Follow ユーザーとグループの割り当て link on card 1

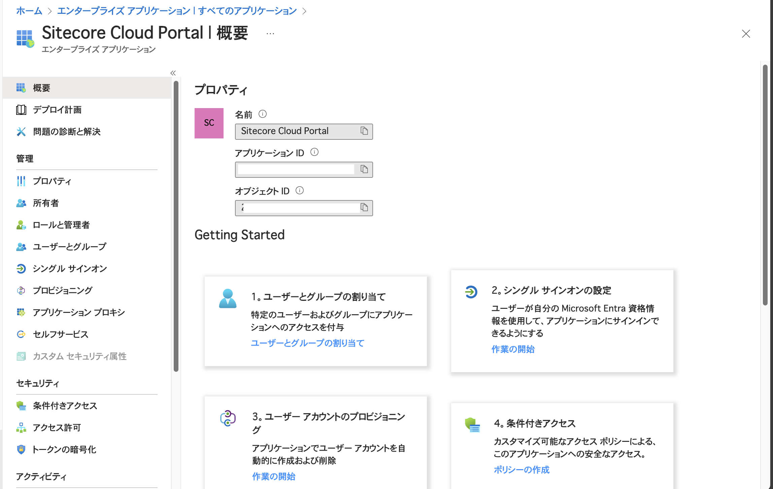307,343
